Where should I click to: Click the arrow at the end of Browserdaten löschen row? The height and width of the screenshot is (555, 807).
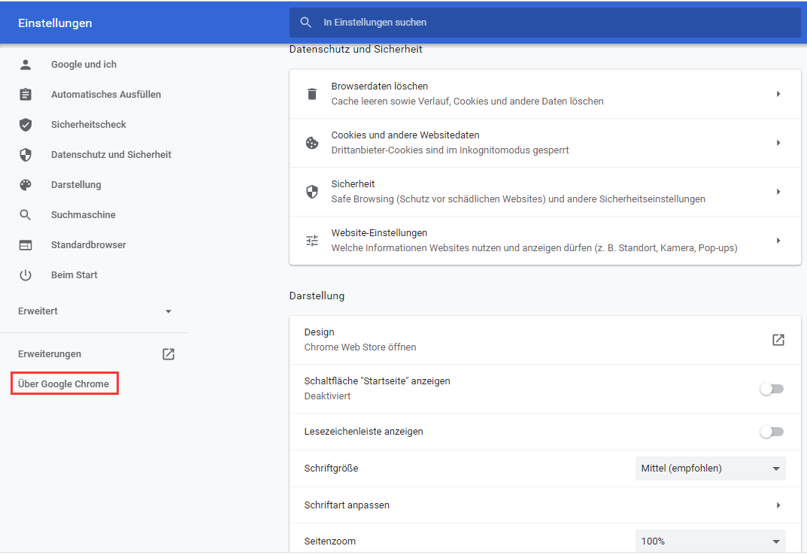(x=778, y=94)
